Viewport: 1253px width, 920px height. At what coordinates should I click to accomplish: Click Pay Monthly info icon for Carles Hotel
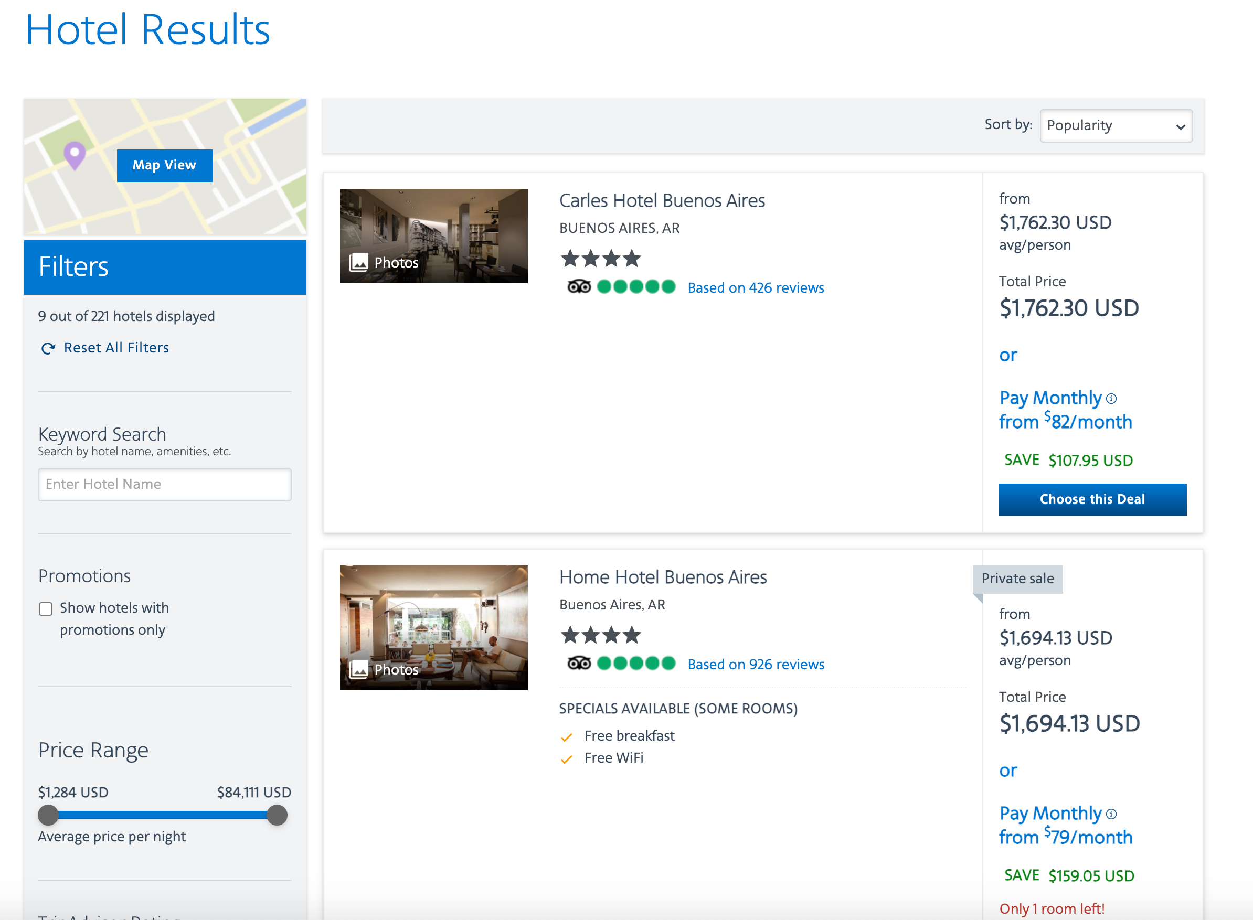1111,398
